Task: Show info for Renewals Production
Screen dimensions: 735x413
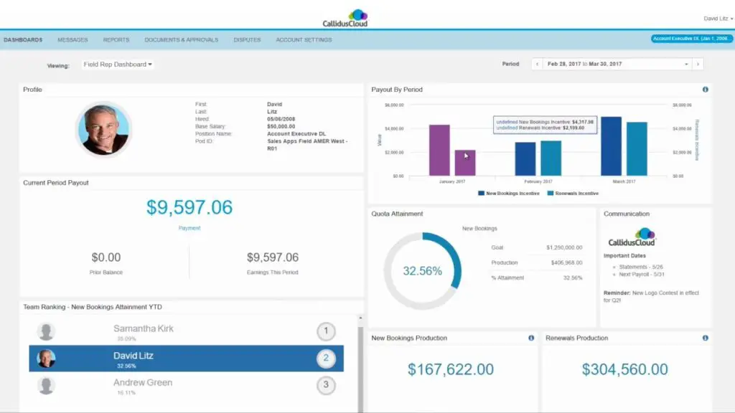Action: (x=705, y=338)
